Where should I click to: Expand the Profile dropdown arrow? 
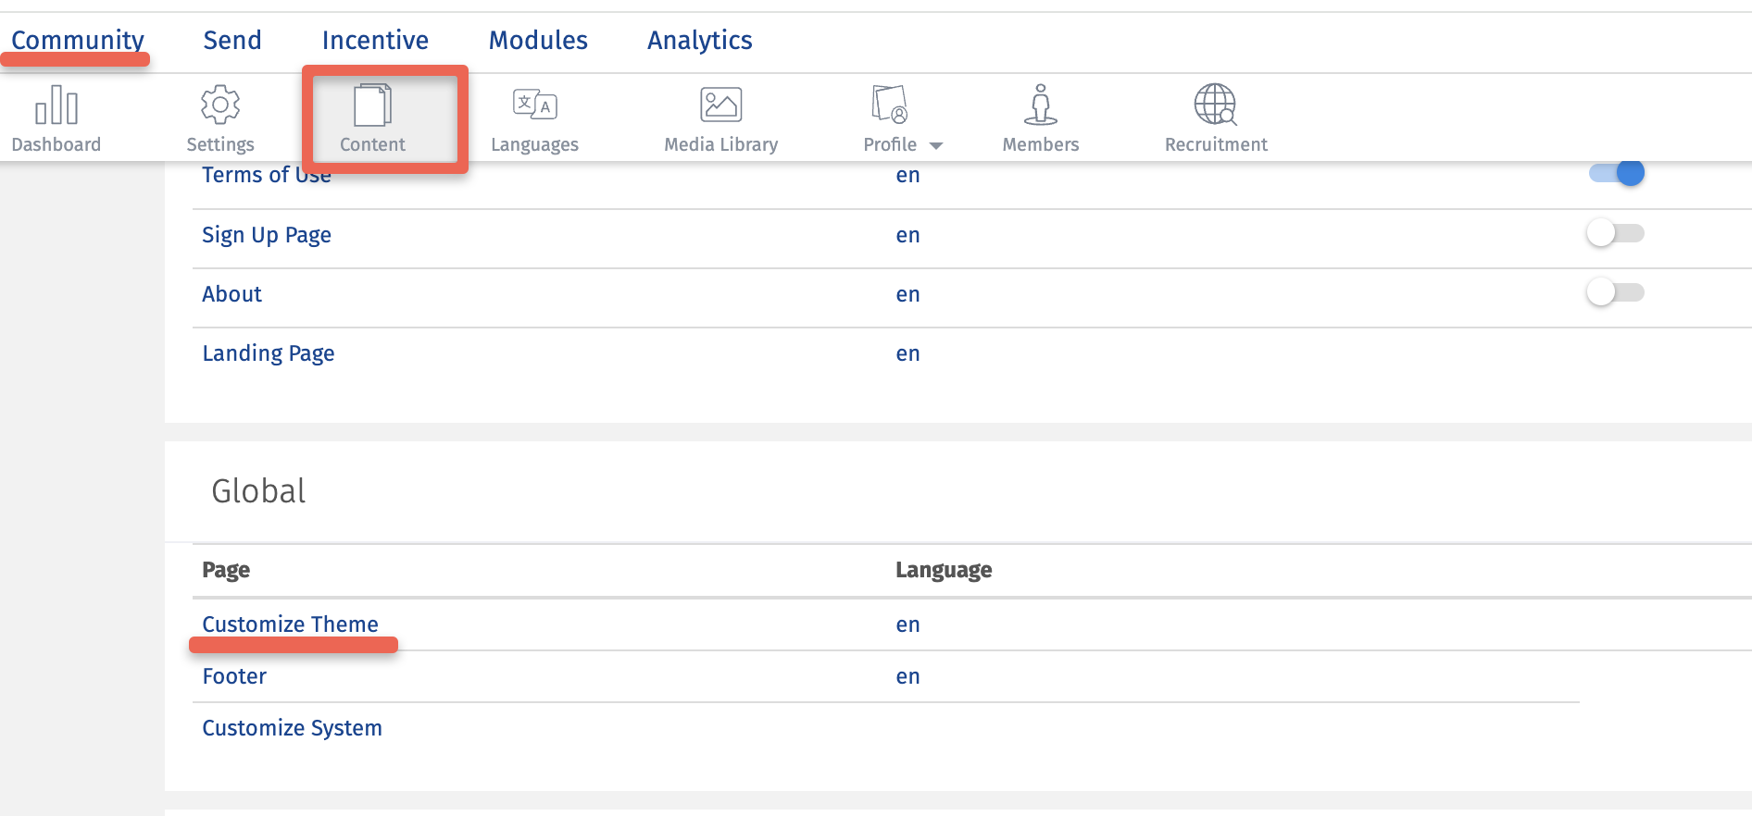[x=936, y=146]
